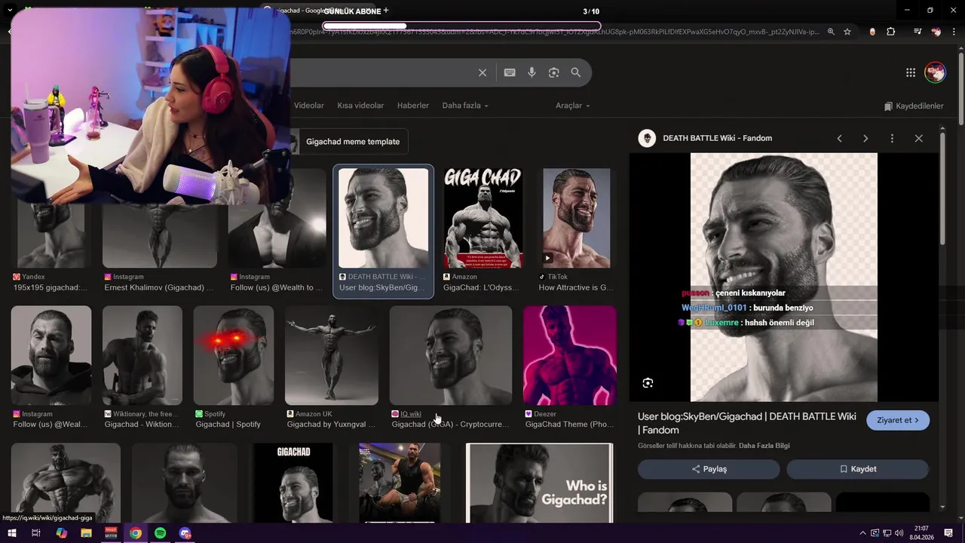Open the selected DEATH BATTLE Wiki thumbnail
This screenshot has height=543, width=965.
pyautogui.click(x=383, y=218)
